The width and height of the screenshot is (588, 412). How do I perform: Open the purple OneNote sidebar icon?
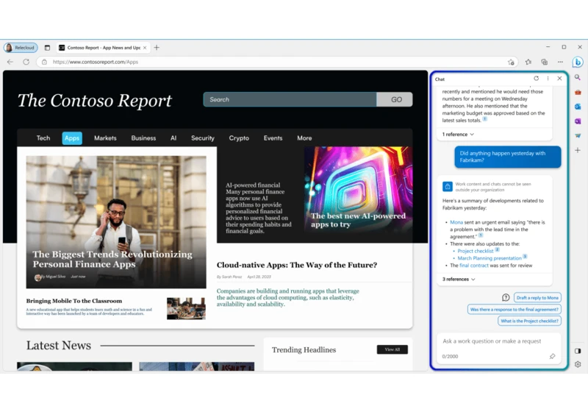[x=578, y=121]
